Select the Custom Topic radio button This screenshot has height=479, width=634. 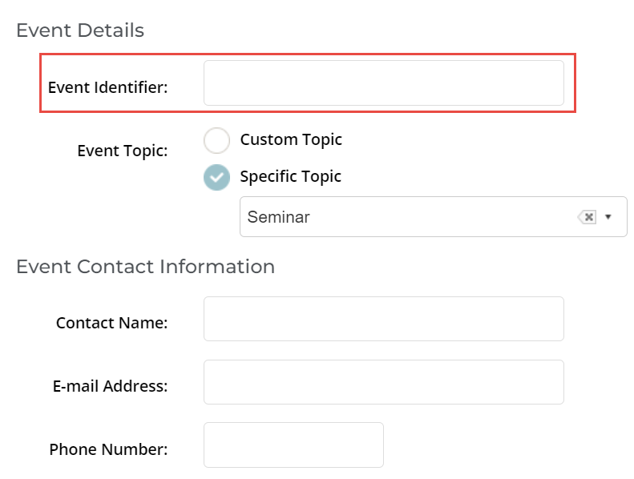216,141
